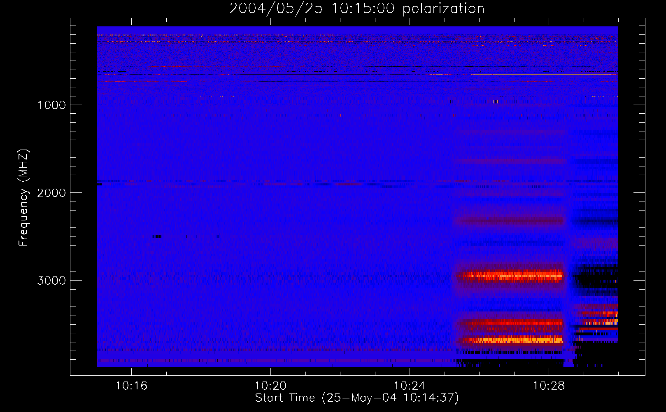
Task: Click the bright emission band near 3000 MHz
Action: (x=511, y=275)
